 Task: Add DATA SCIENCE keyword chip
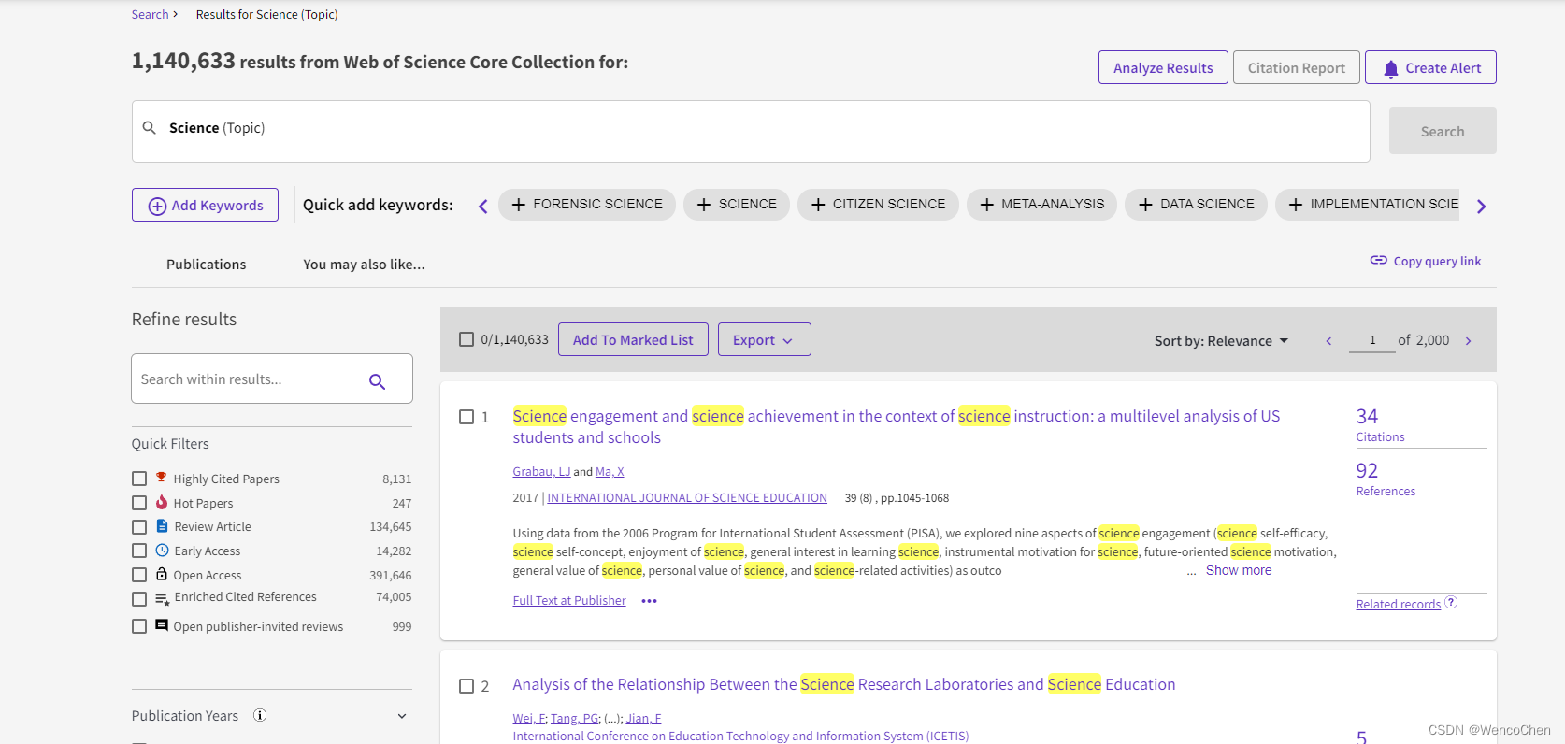click(1196, 204)
